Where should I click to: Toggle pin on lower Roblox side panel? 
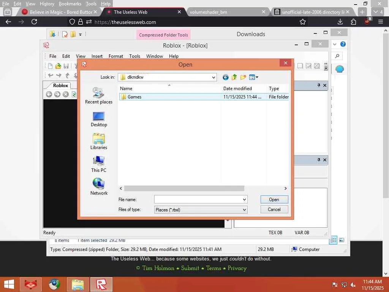pos(319,160)
